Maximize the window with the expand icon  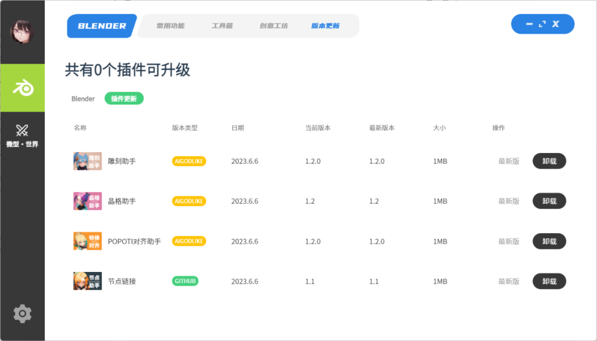543,24
